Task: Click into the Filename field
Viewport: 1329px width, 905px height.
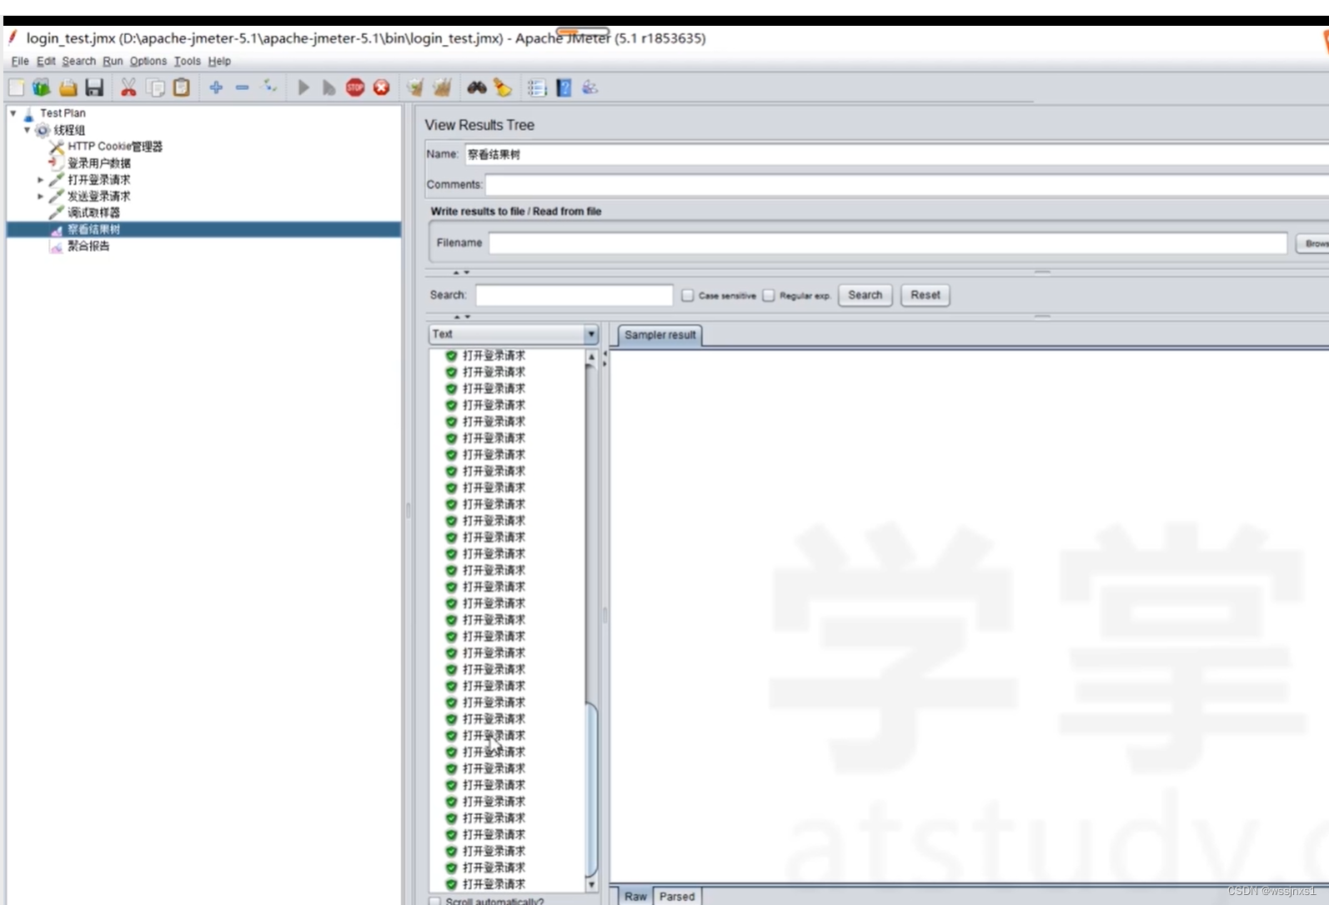Action: tap(888, 243)
